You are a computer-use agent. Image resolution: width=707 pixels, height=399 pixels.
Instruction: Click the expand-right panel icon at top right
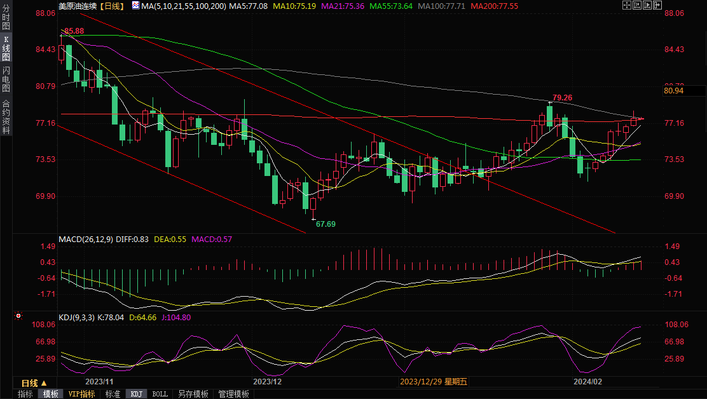click(x=657, y=5)
